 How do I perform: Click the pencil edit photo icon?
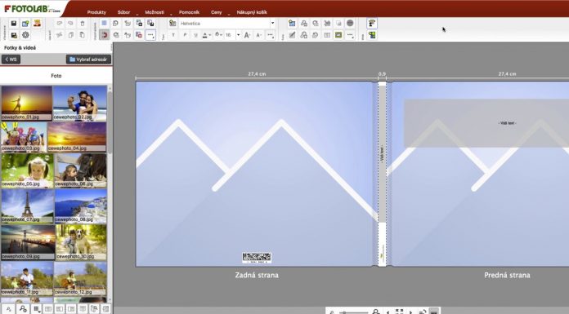[x=292, y=35]
